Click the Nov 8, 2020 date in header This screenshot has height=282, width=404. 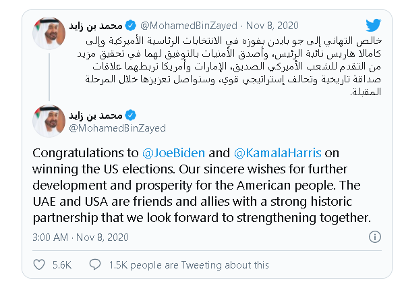tap(272, 26)
